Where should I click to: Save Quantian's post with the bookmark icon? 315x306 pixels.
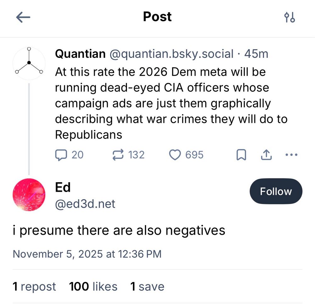point(241,154)
